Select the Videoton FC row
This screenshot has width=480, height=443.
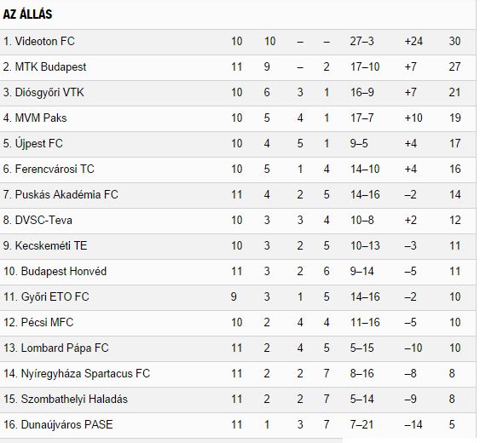pos(238,42)
